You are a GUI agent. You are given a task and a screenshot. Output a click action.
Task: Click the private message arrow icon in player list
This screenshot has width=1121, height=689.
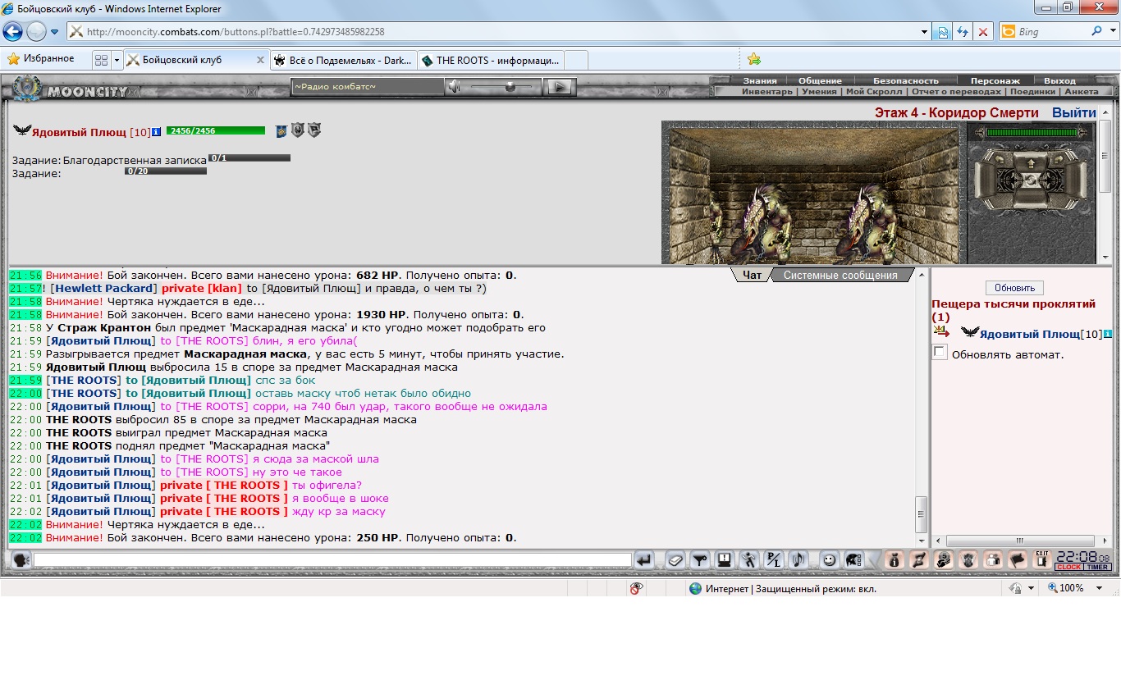[x=941, y=331]
